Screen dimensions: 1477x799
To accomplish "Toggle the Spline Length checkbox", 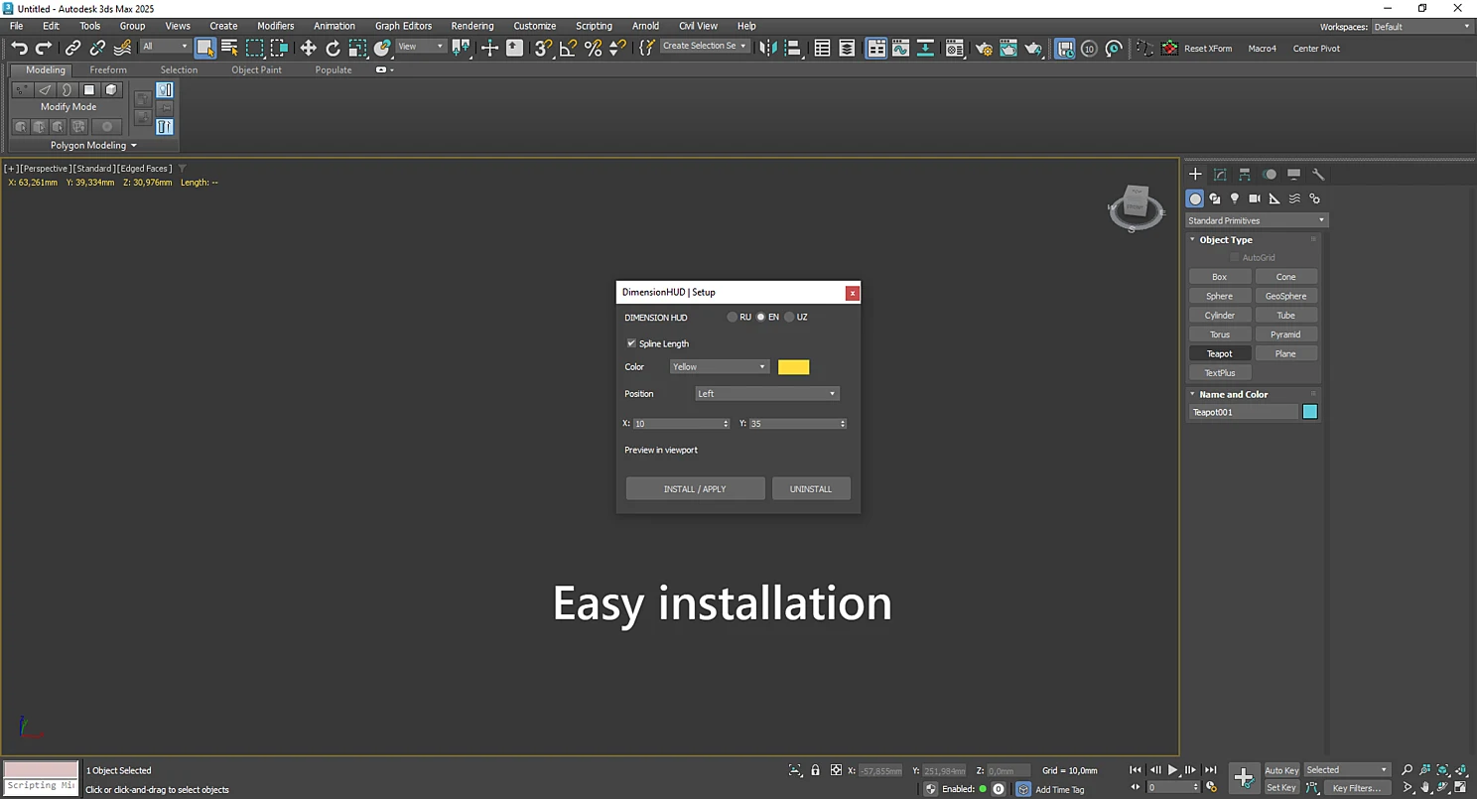I will (x=631, y=343).
